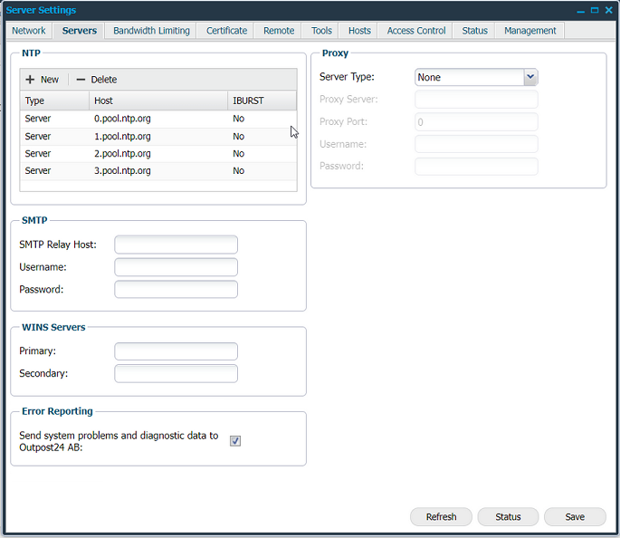The width and height of the screenshot is (620, 538).
Task: Minimize the Server Settings window
Action: (x=579, y=10)
